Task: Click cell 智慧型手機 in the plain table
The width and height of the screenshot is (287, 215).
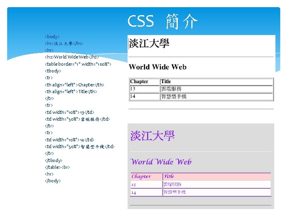Action: pyautogui.click(x=216, y=96)
